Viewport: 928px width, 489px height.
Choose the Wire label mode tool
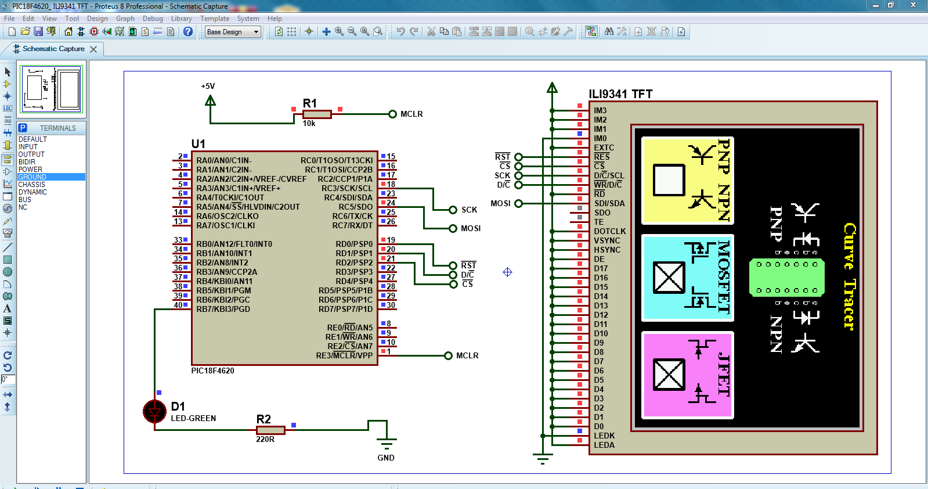[8, 109]
